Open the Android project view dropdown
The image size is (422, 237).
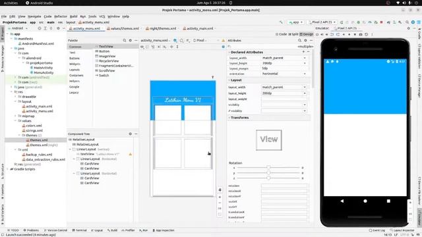(18, 28)
